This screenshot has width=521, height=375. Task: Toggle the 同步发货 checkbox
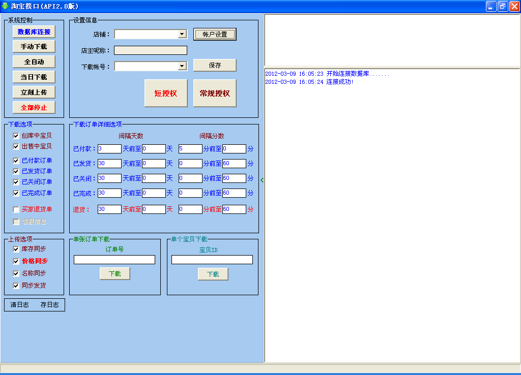16,286
